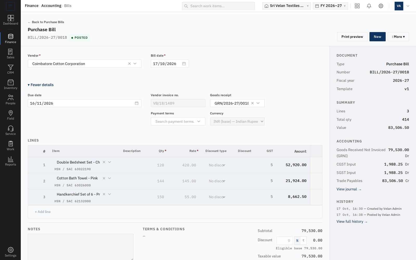Image resolution: width=416 pixels, height=260 pixels.
Task: Open View journal link
Action: (x=349, y=189)
